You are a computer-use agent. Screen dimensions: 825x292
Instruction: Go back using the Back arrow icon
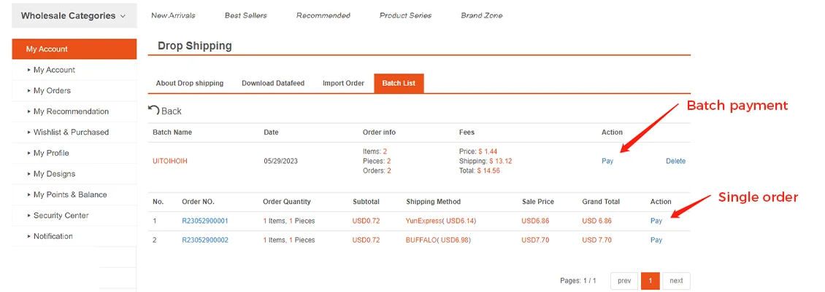click(x=153, y=110)
